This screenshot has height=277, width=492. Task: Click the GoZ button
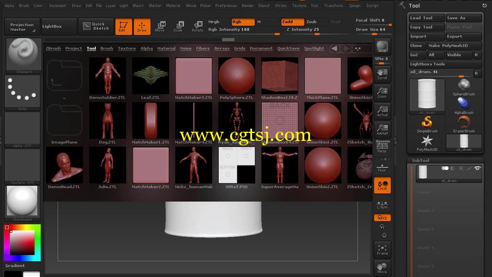(x=417, y=55)
